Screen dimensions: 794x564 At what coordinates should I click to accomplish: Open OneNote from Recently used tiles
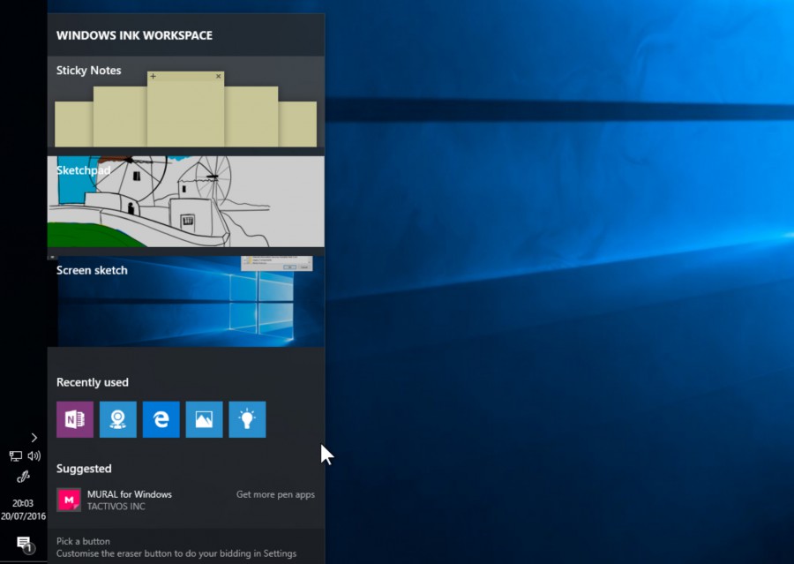pyautogui.click(x=74, y=419)
